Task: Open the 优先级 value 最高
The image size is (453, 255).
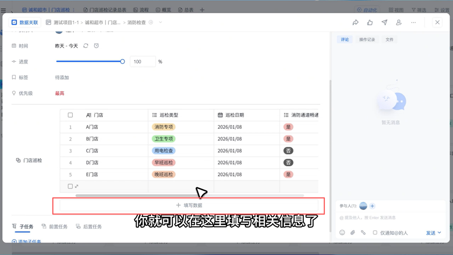Action: pos(60,93)
